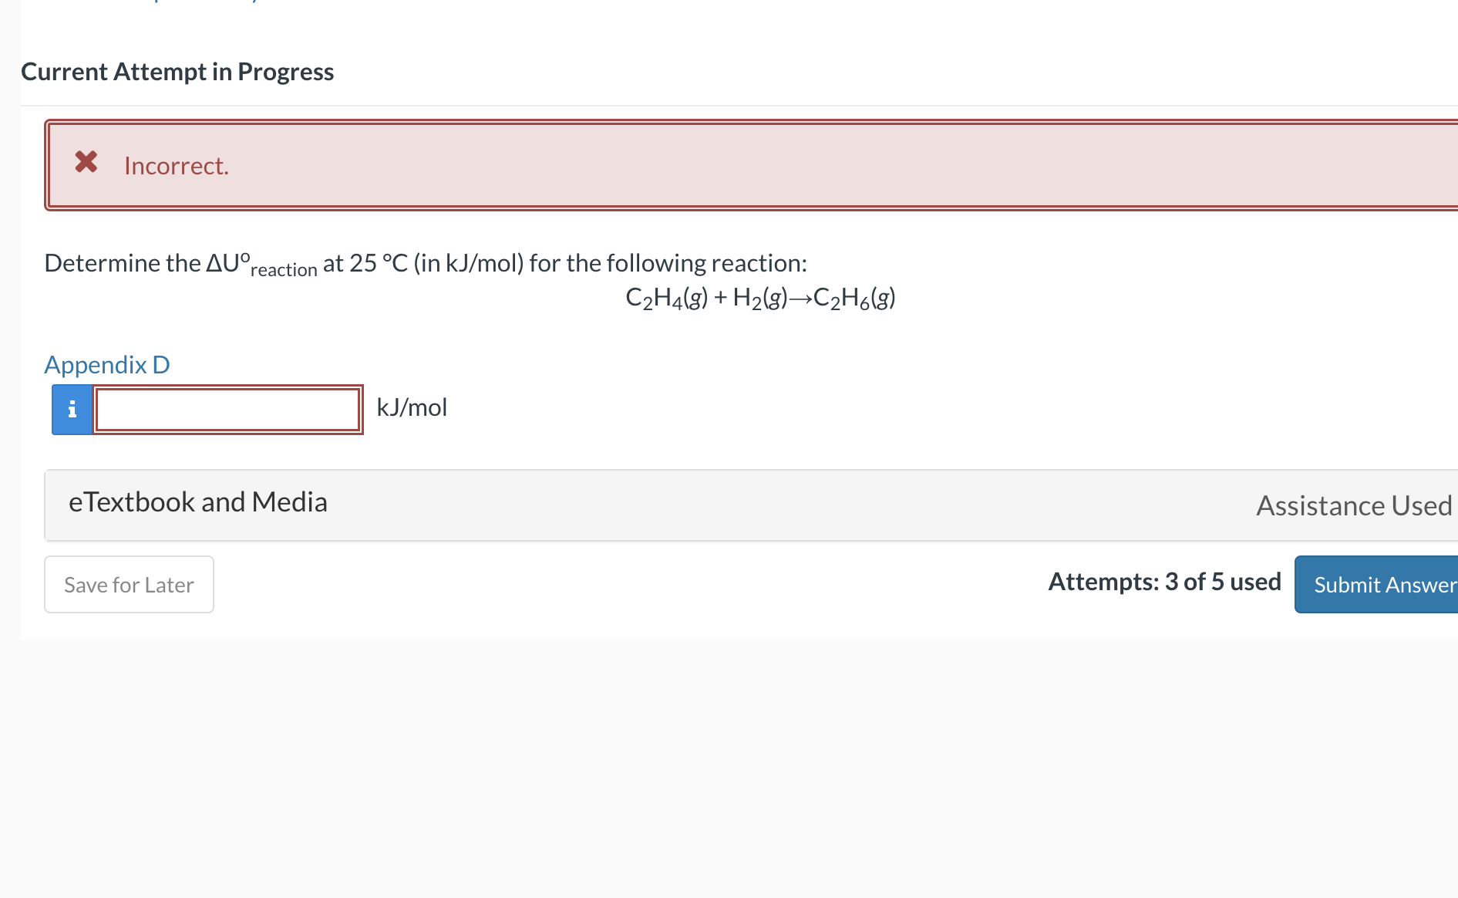Click inside the kJ/mol answer input box

click(x=227, y=409)
